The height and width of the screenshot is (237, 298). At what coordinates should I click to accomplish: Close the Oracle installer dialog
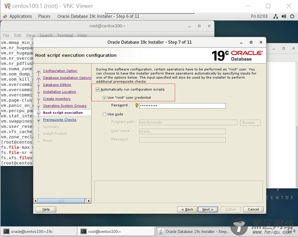[261, 42]
